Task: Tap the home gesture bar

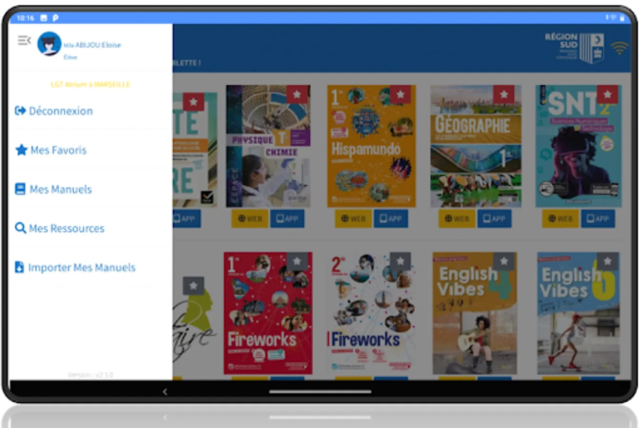Action: tap(320, 392)
